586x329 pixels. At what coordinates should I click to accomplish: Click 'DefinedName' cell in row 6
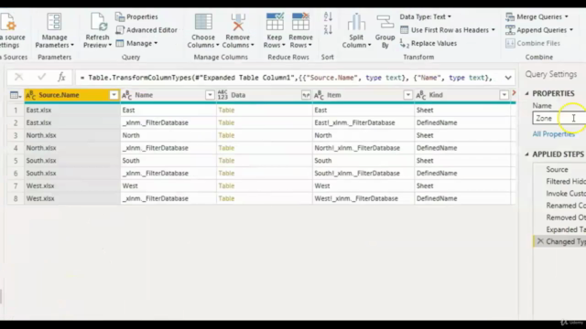tap(462, 173)
